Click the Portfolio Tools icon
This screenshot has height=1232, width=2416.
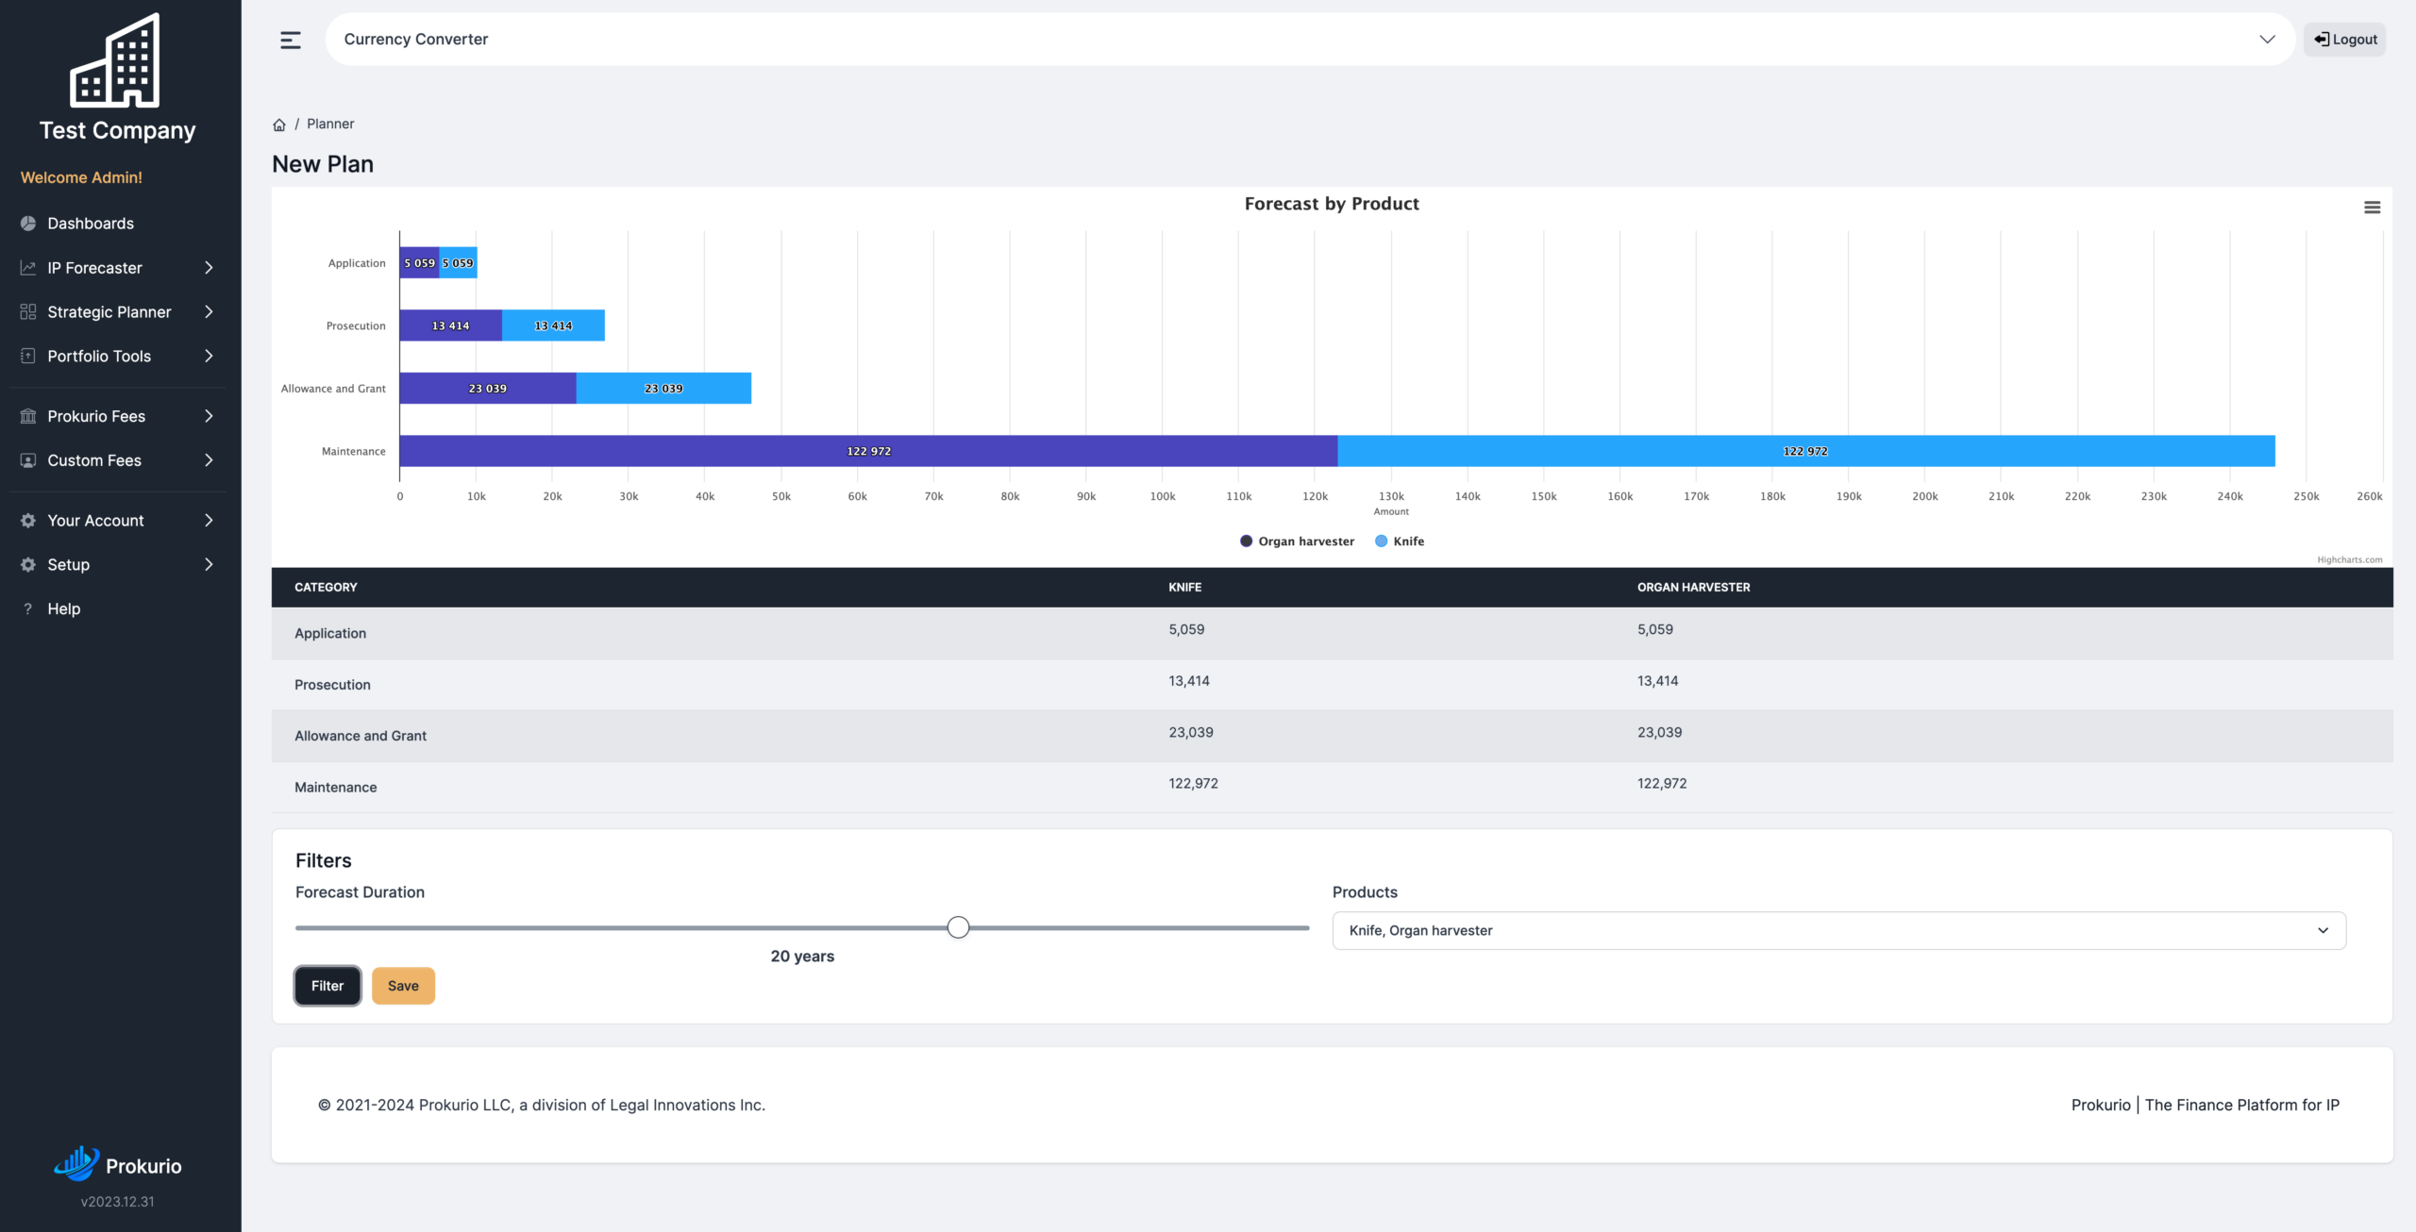[x=28, y=357]
